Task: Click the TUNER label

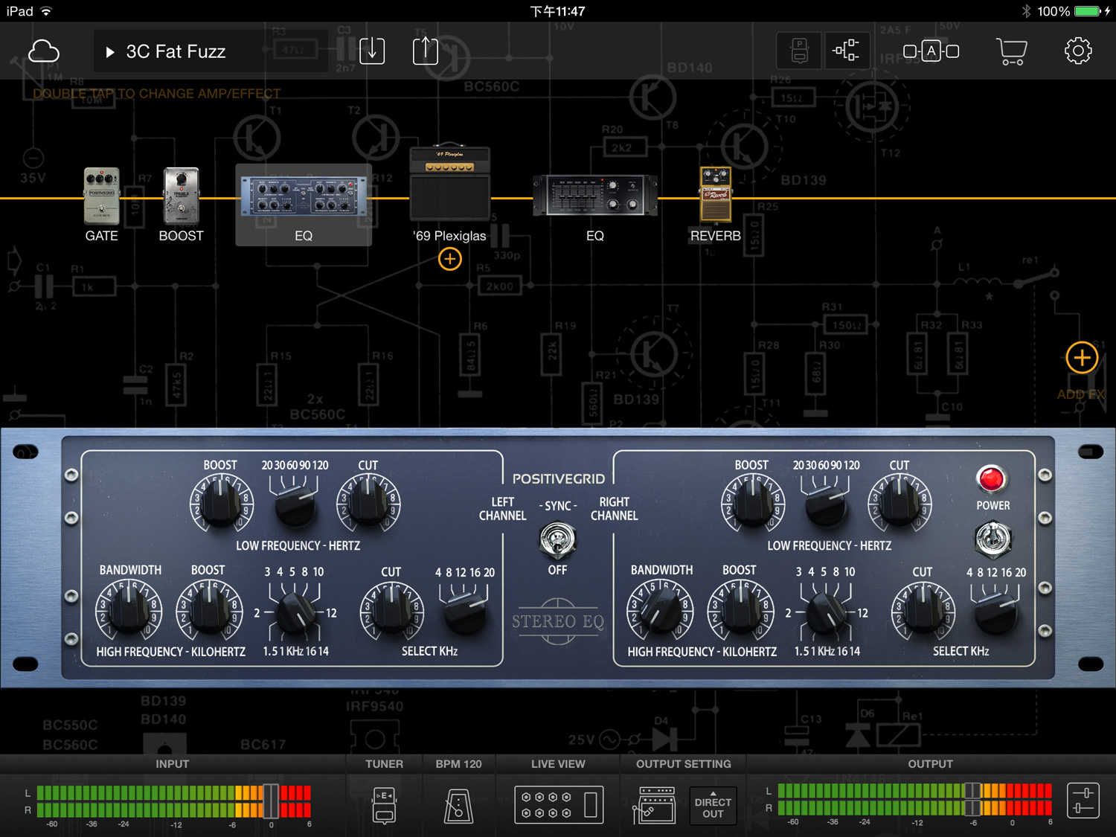Action: [384, 764]
